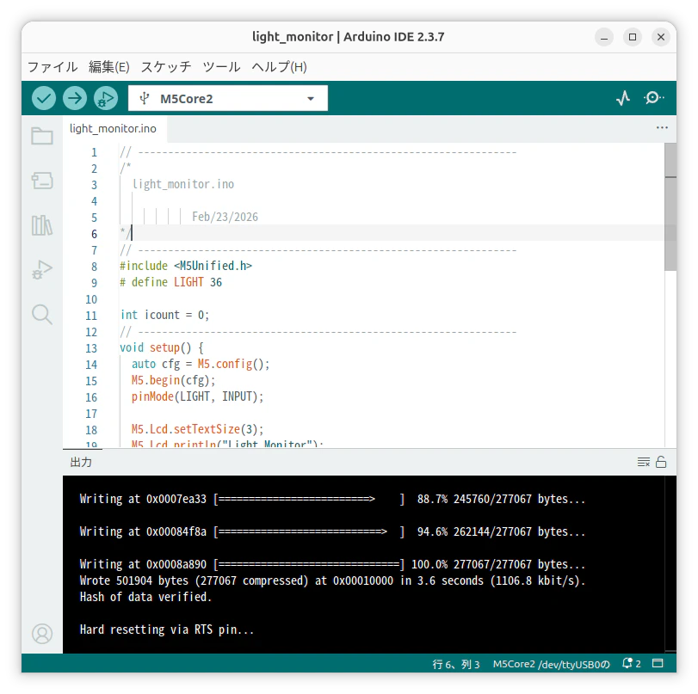Open the M5Core2 board selector dropdown
This screenshot has height=694, width=698.
pyautogui.click(x=228, y=98)
